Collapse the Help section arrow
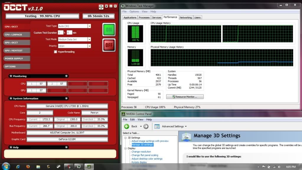 point(66,147)
